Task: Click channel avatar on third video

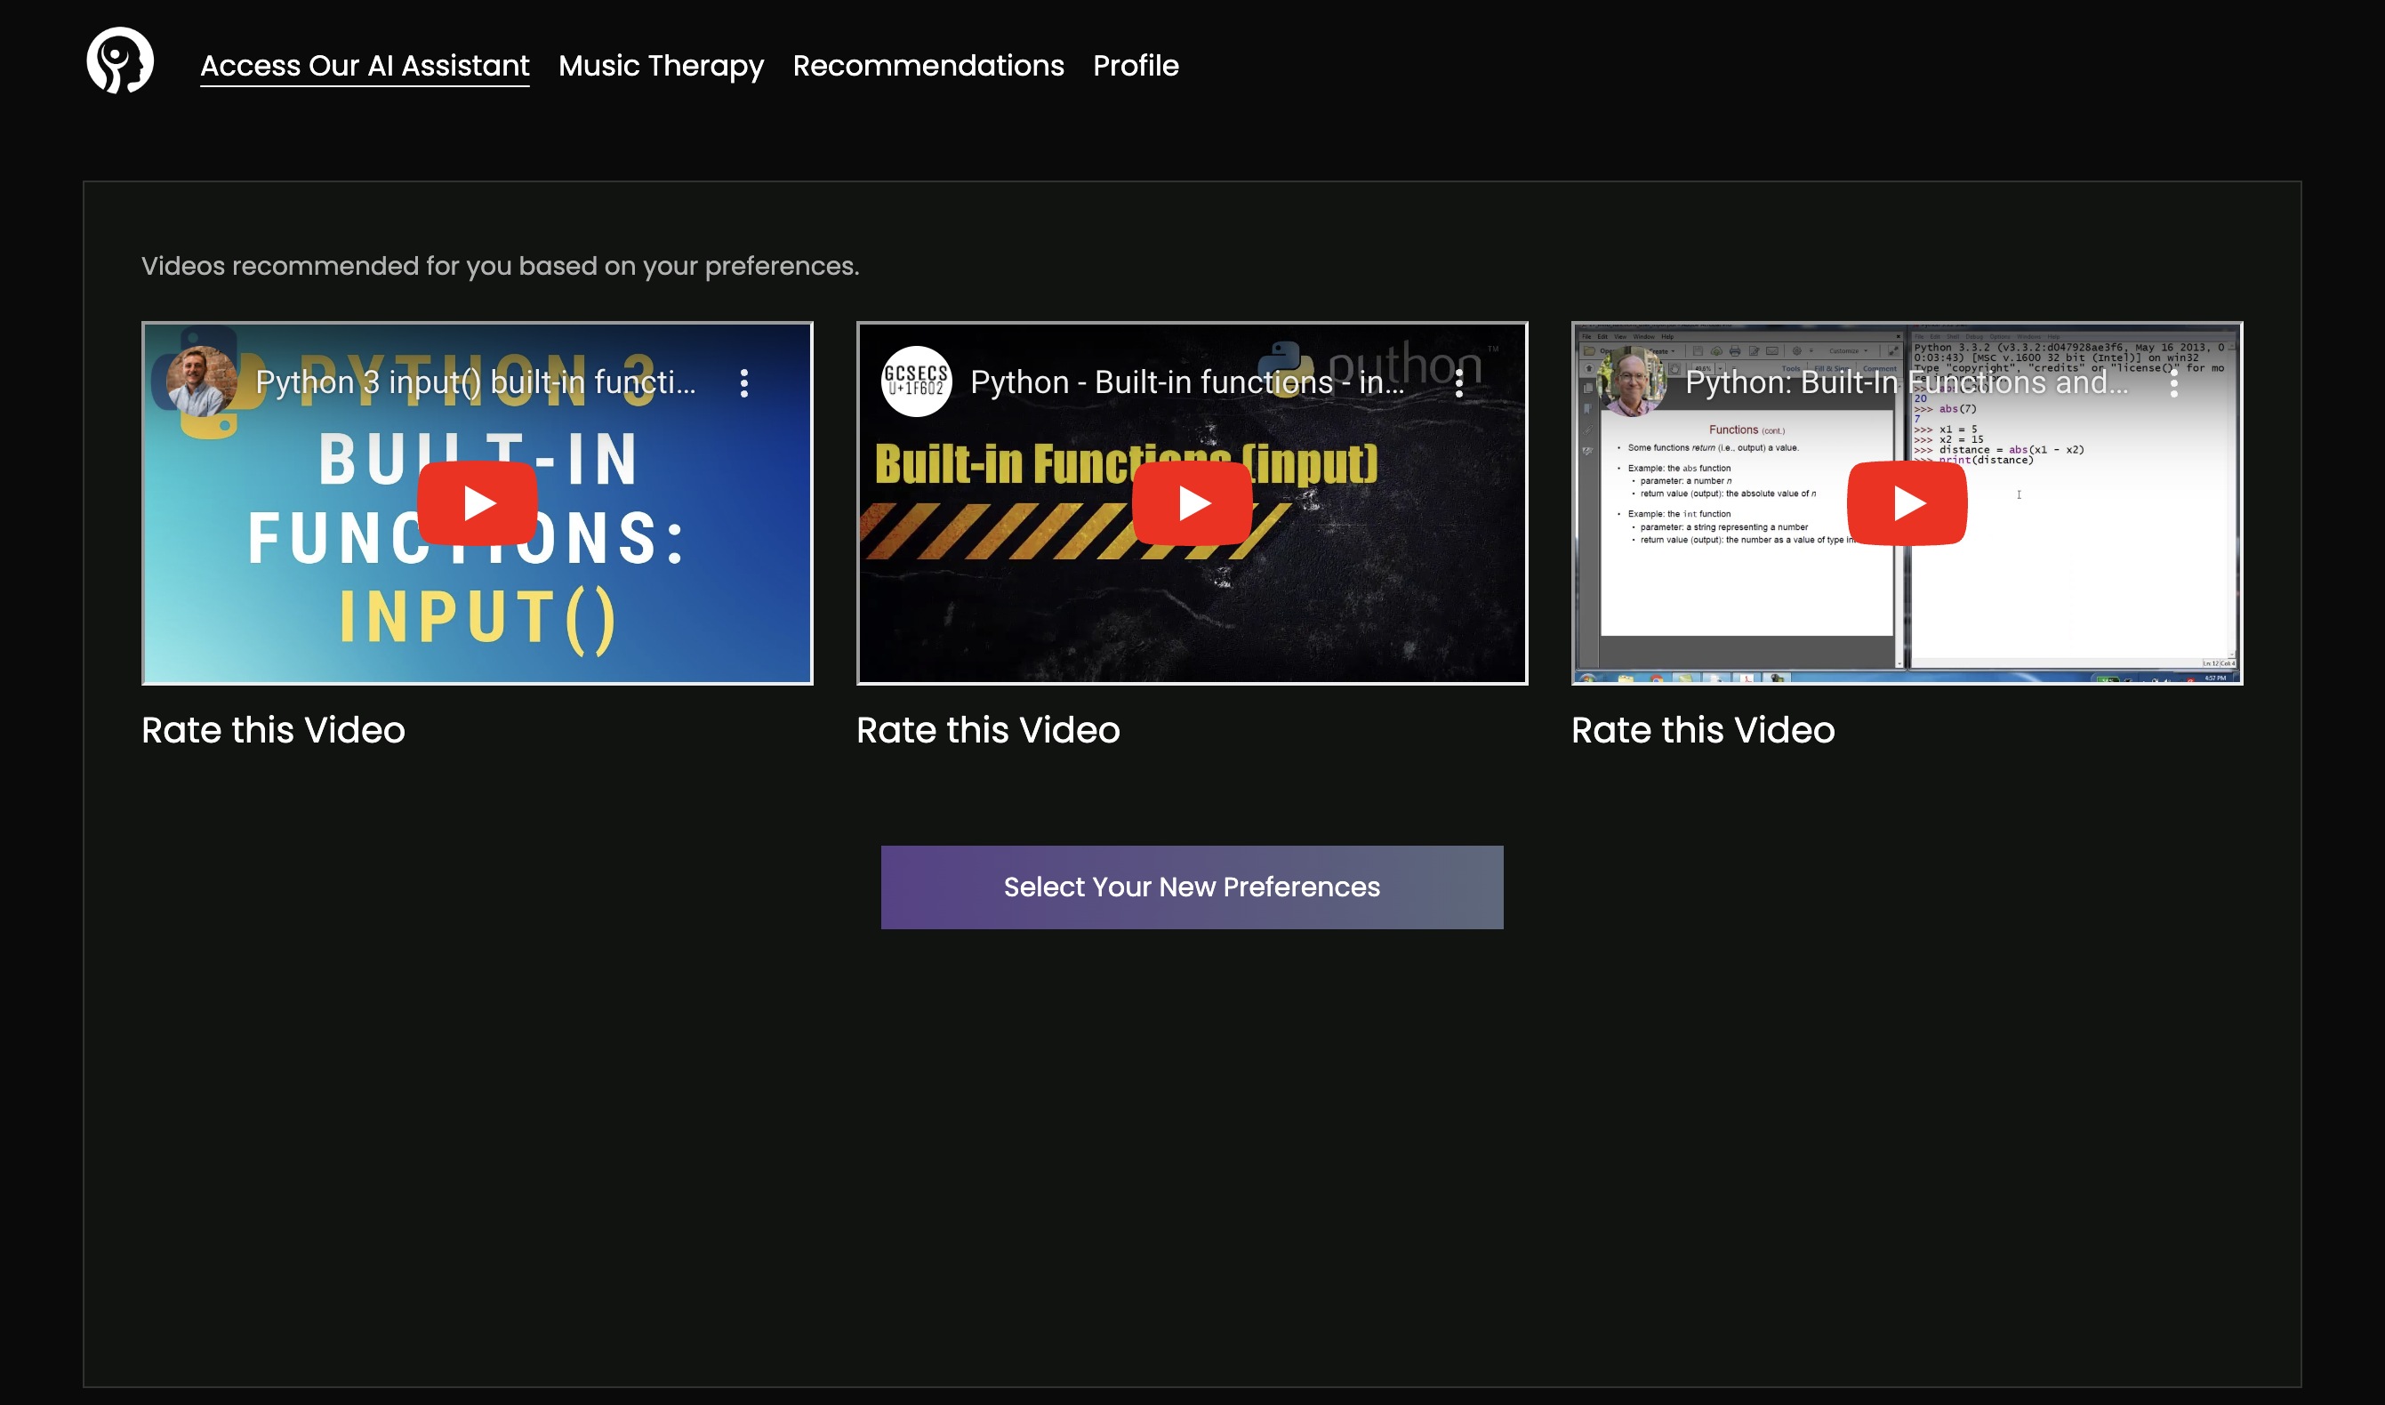Action: 1630,381
